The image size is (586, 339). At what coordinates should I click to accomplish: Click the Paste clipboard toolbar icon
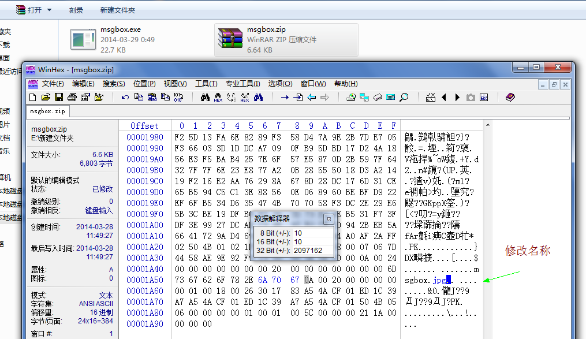point(152,97)
